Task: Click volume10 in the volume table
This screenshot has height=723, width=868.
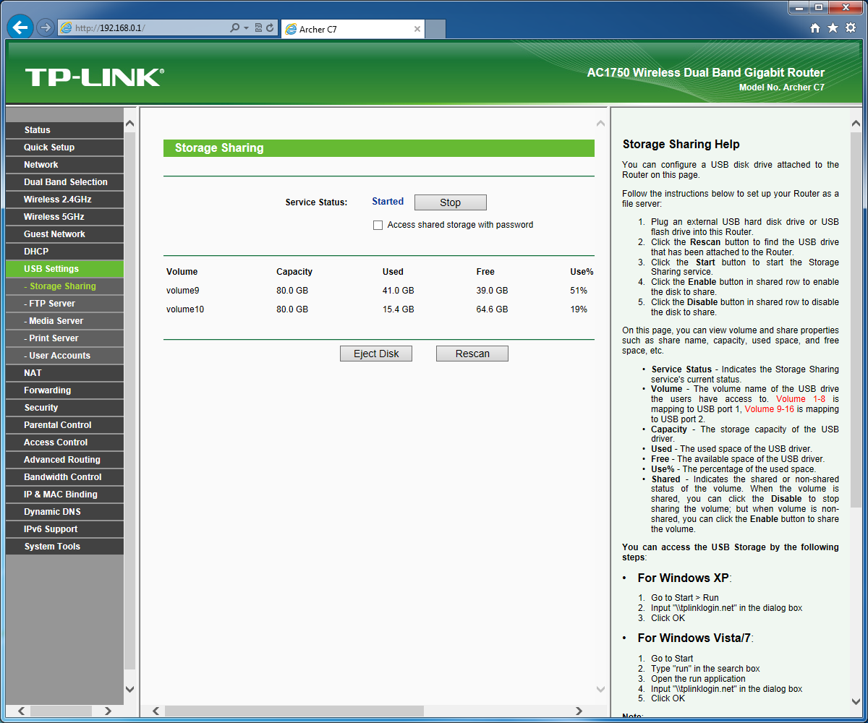Action: (x=185, y=309)
